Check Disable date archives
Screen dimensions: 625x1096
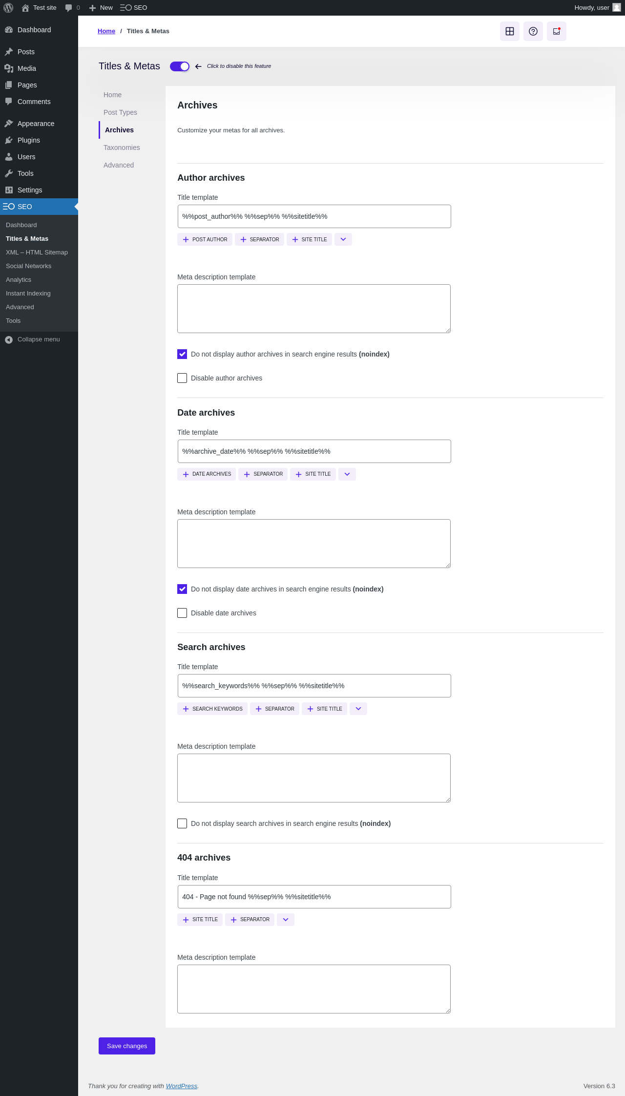coord(182,613)
